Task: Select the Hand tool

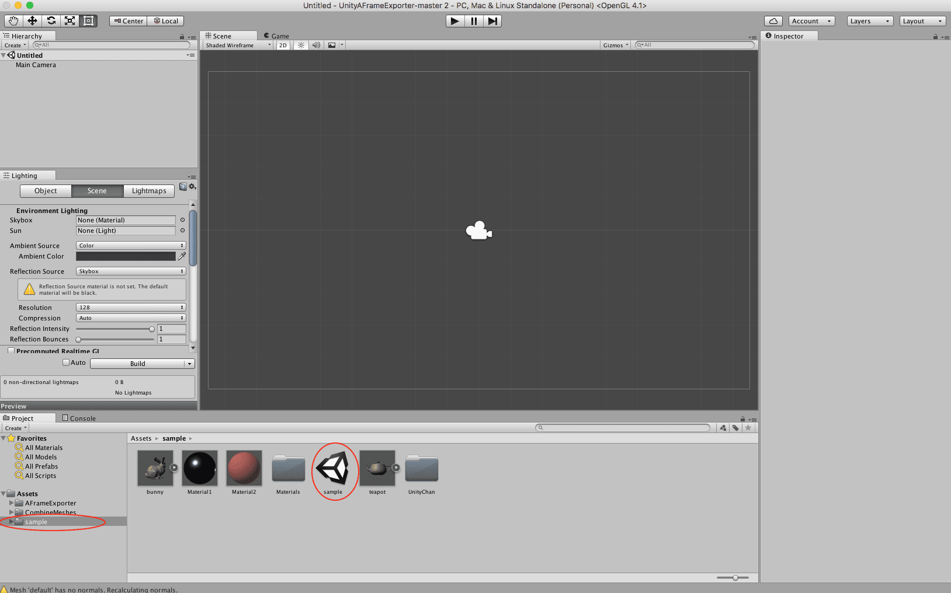Action: pos(13,21)
